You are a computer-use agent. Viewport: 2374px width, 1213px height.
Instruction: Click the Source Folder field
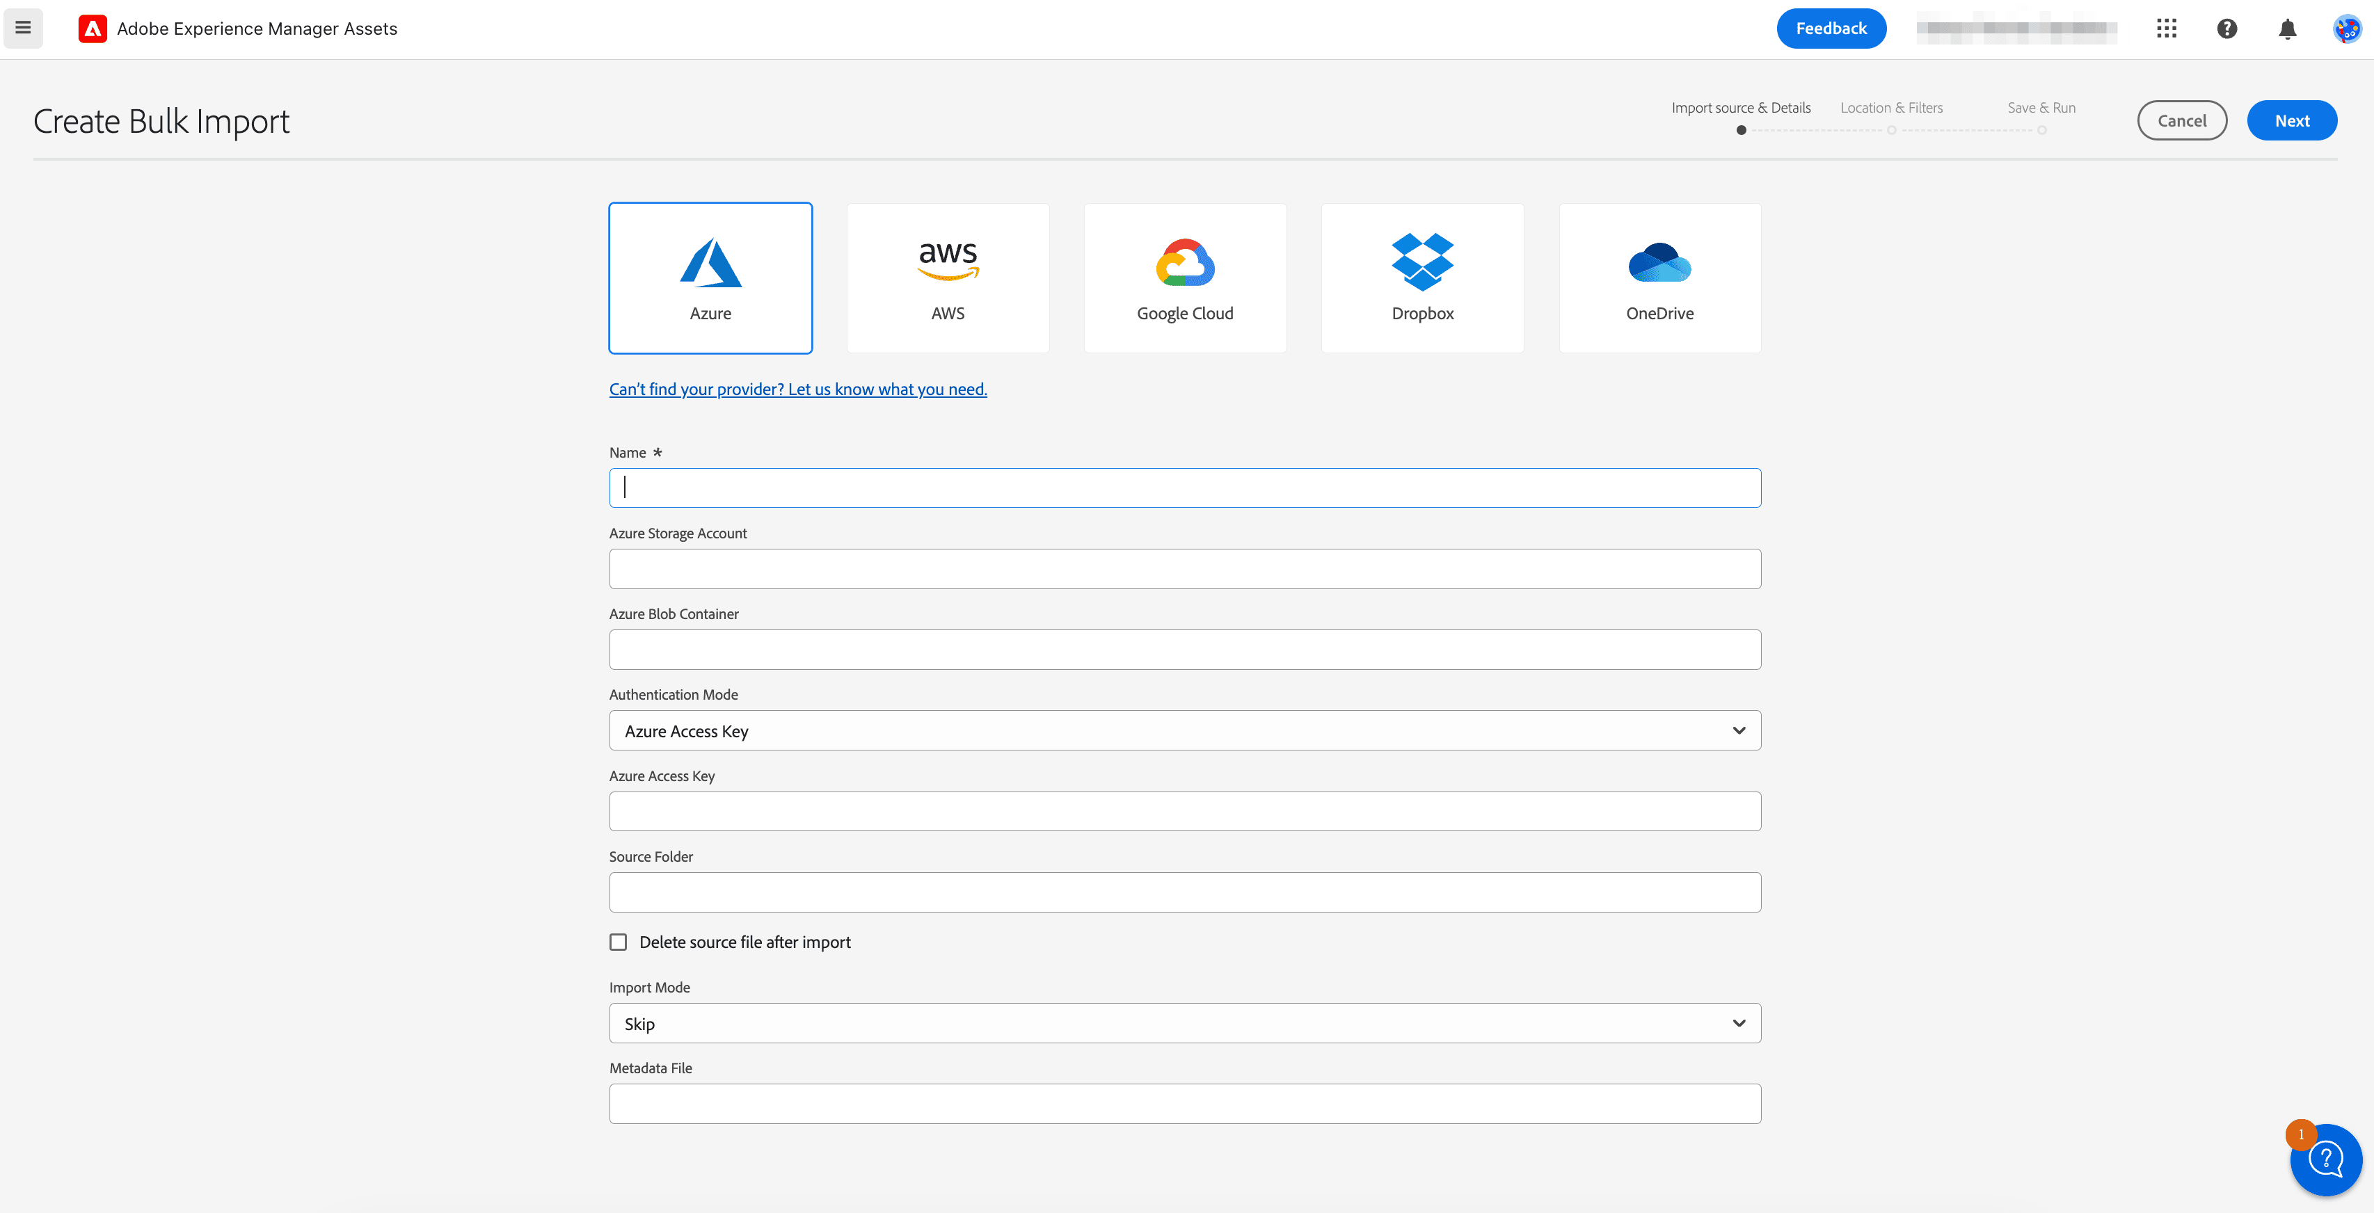coord(1185,892)
